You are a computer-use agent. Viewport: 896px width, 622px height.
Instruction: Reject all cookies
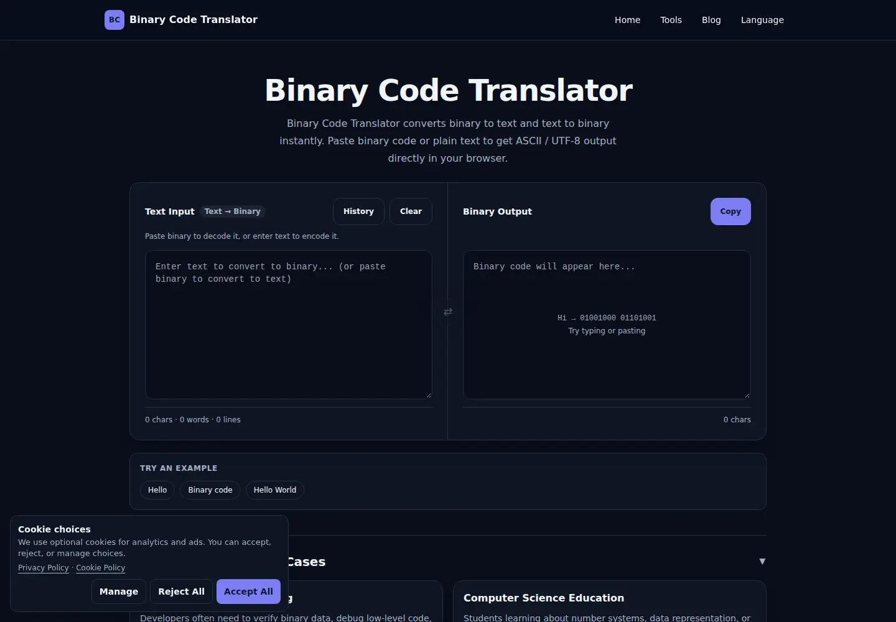[181, 592]
